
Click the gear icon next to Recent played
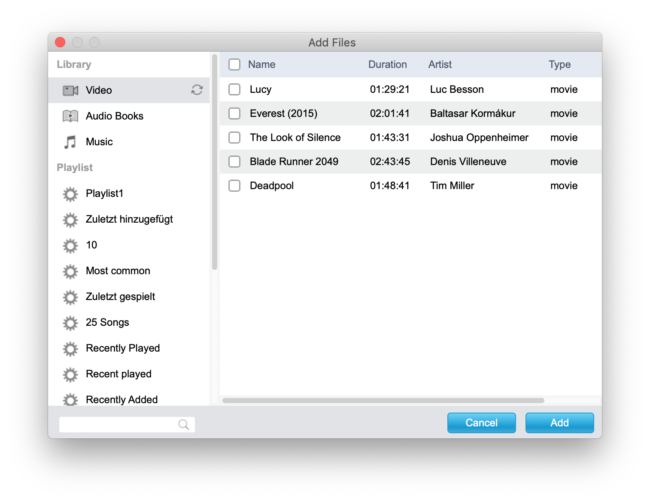click(x=70, y=374)
